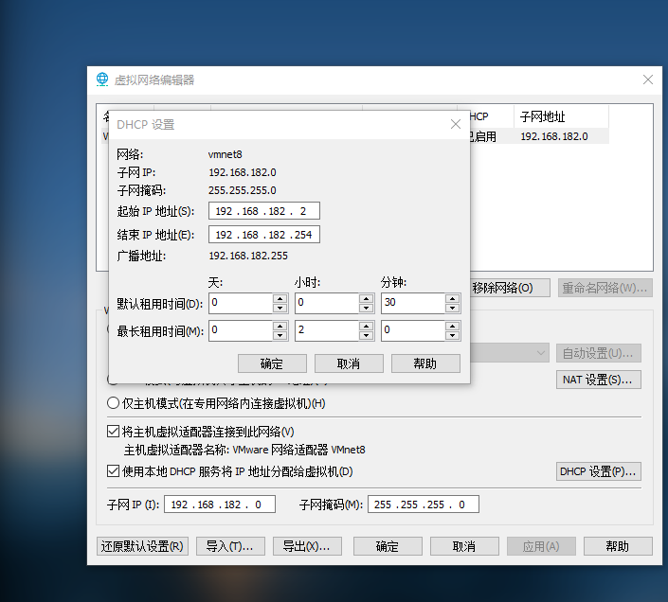Click default lease hours field showing 0
668x602 pixels.
point(327,303)
